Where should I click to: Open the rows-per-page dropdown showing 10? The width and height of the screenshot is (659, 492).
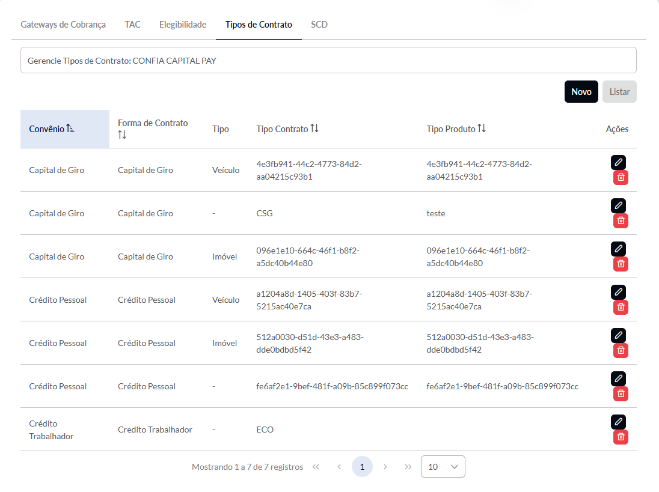coord(443,467)
